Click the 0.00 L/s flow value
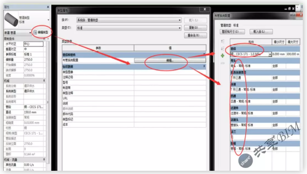 click(33, 165)
